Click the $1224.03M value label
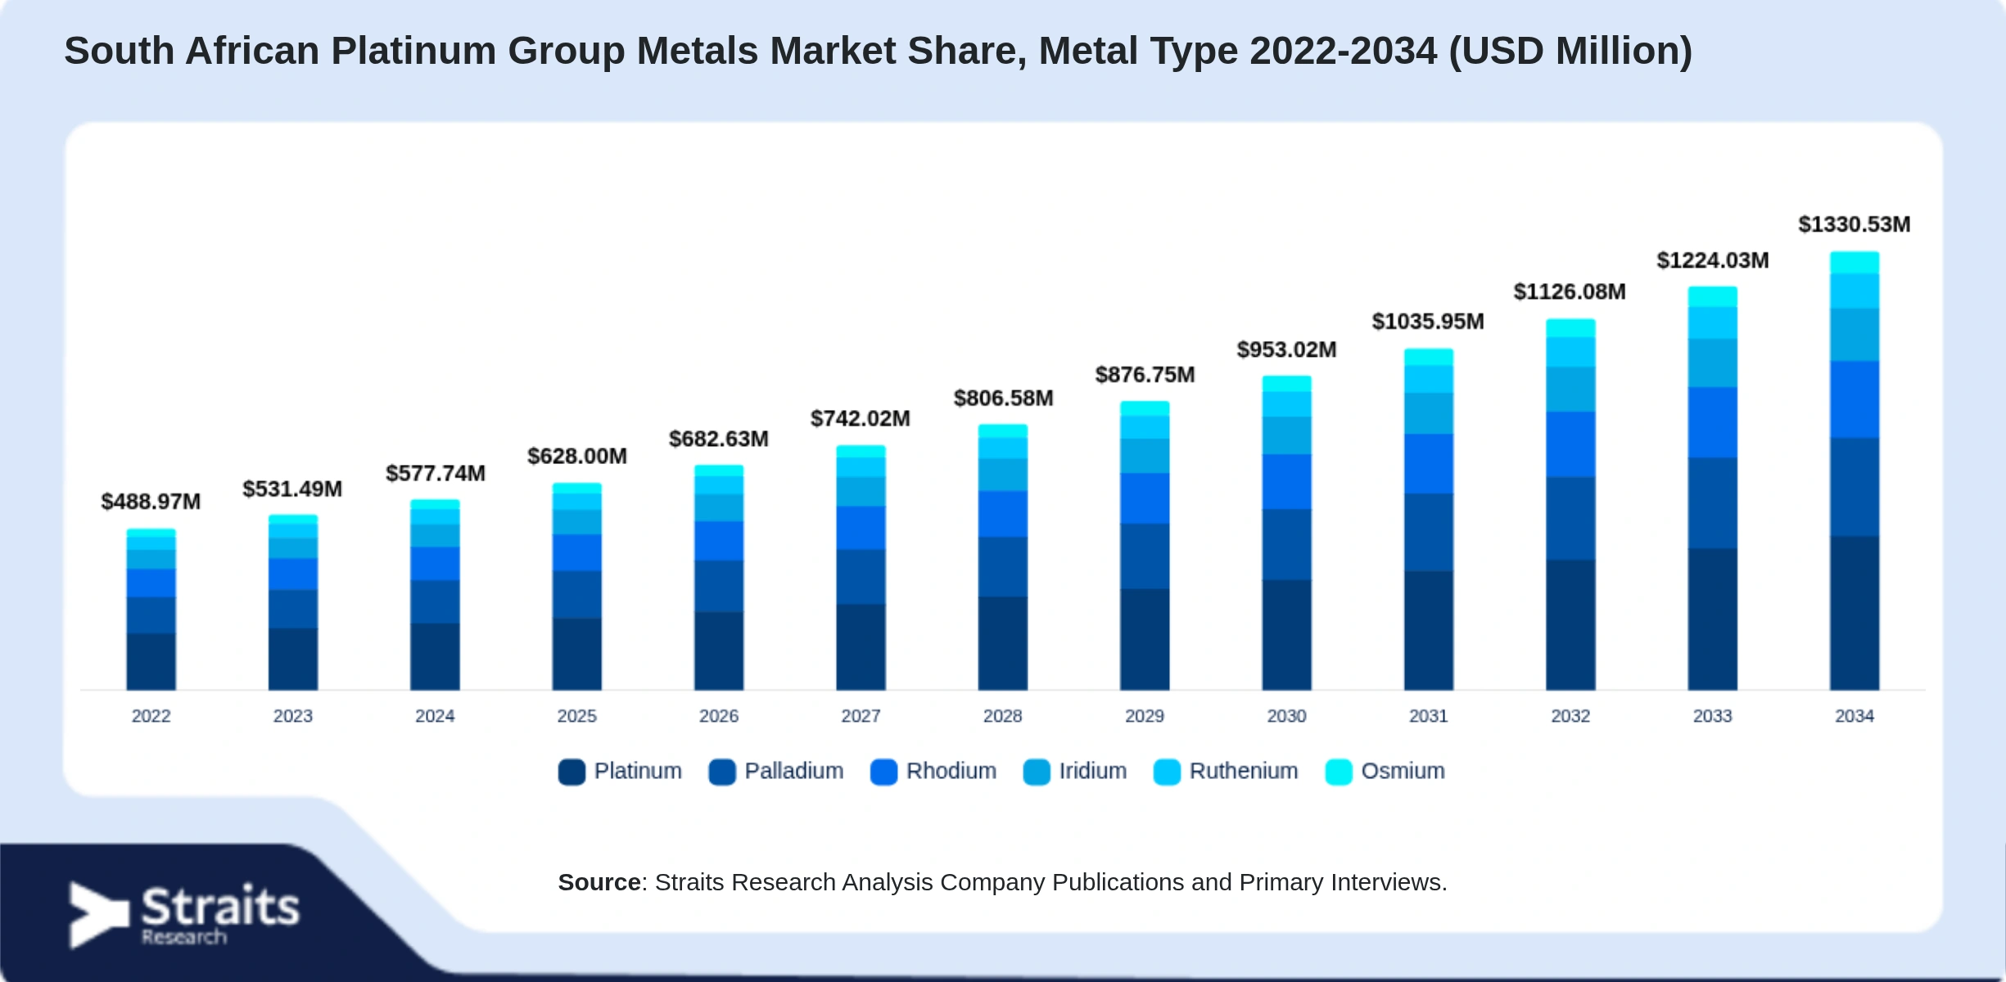The image size is (2006, 982). (1713, 261)
